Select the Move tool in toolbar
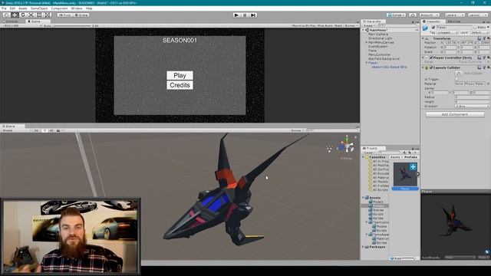Screen dimensions: 491x276 [x=15, y=15]
